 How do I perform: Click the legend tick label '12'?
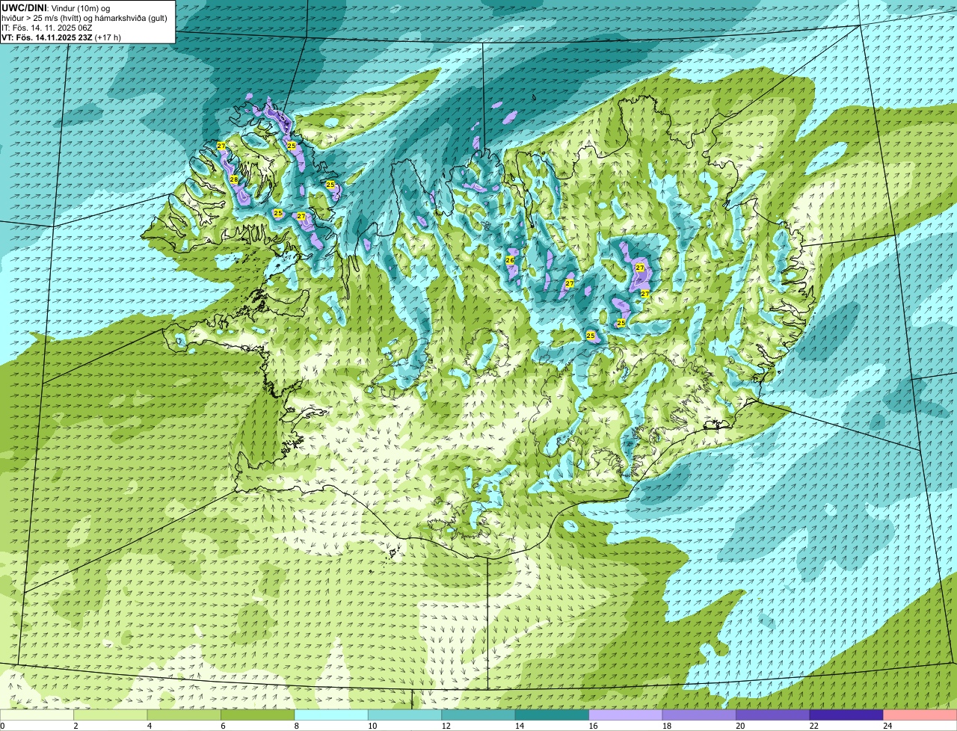click(446, 725)
